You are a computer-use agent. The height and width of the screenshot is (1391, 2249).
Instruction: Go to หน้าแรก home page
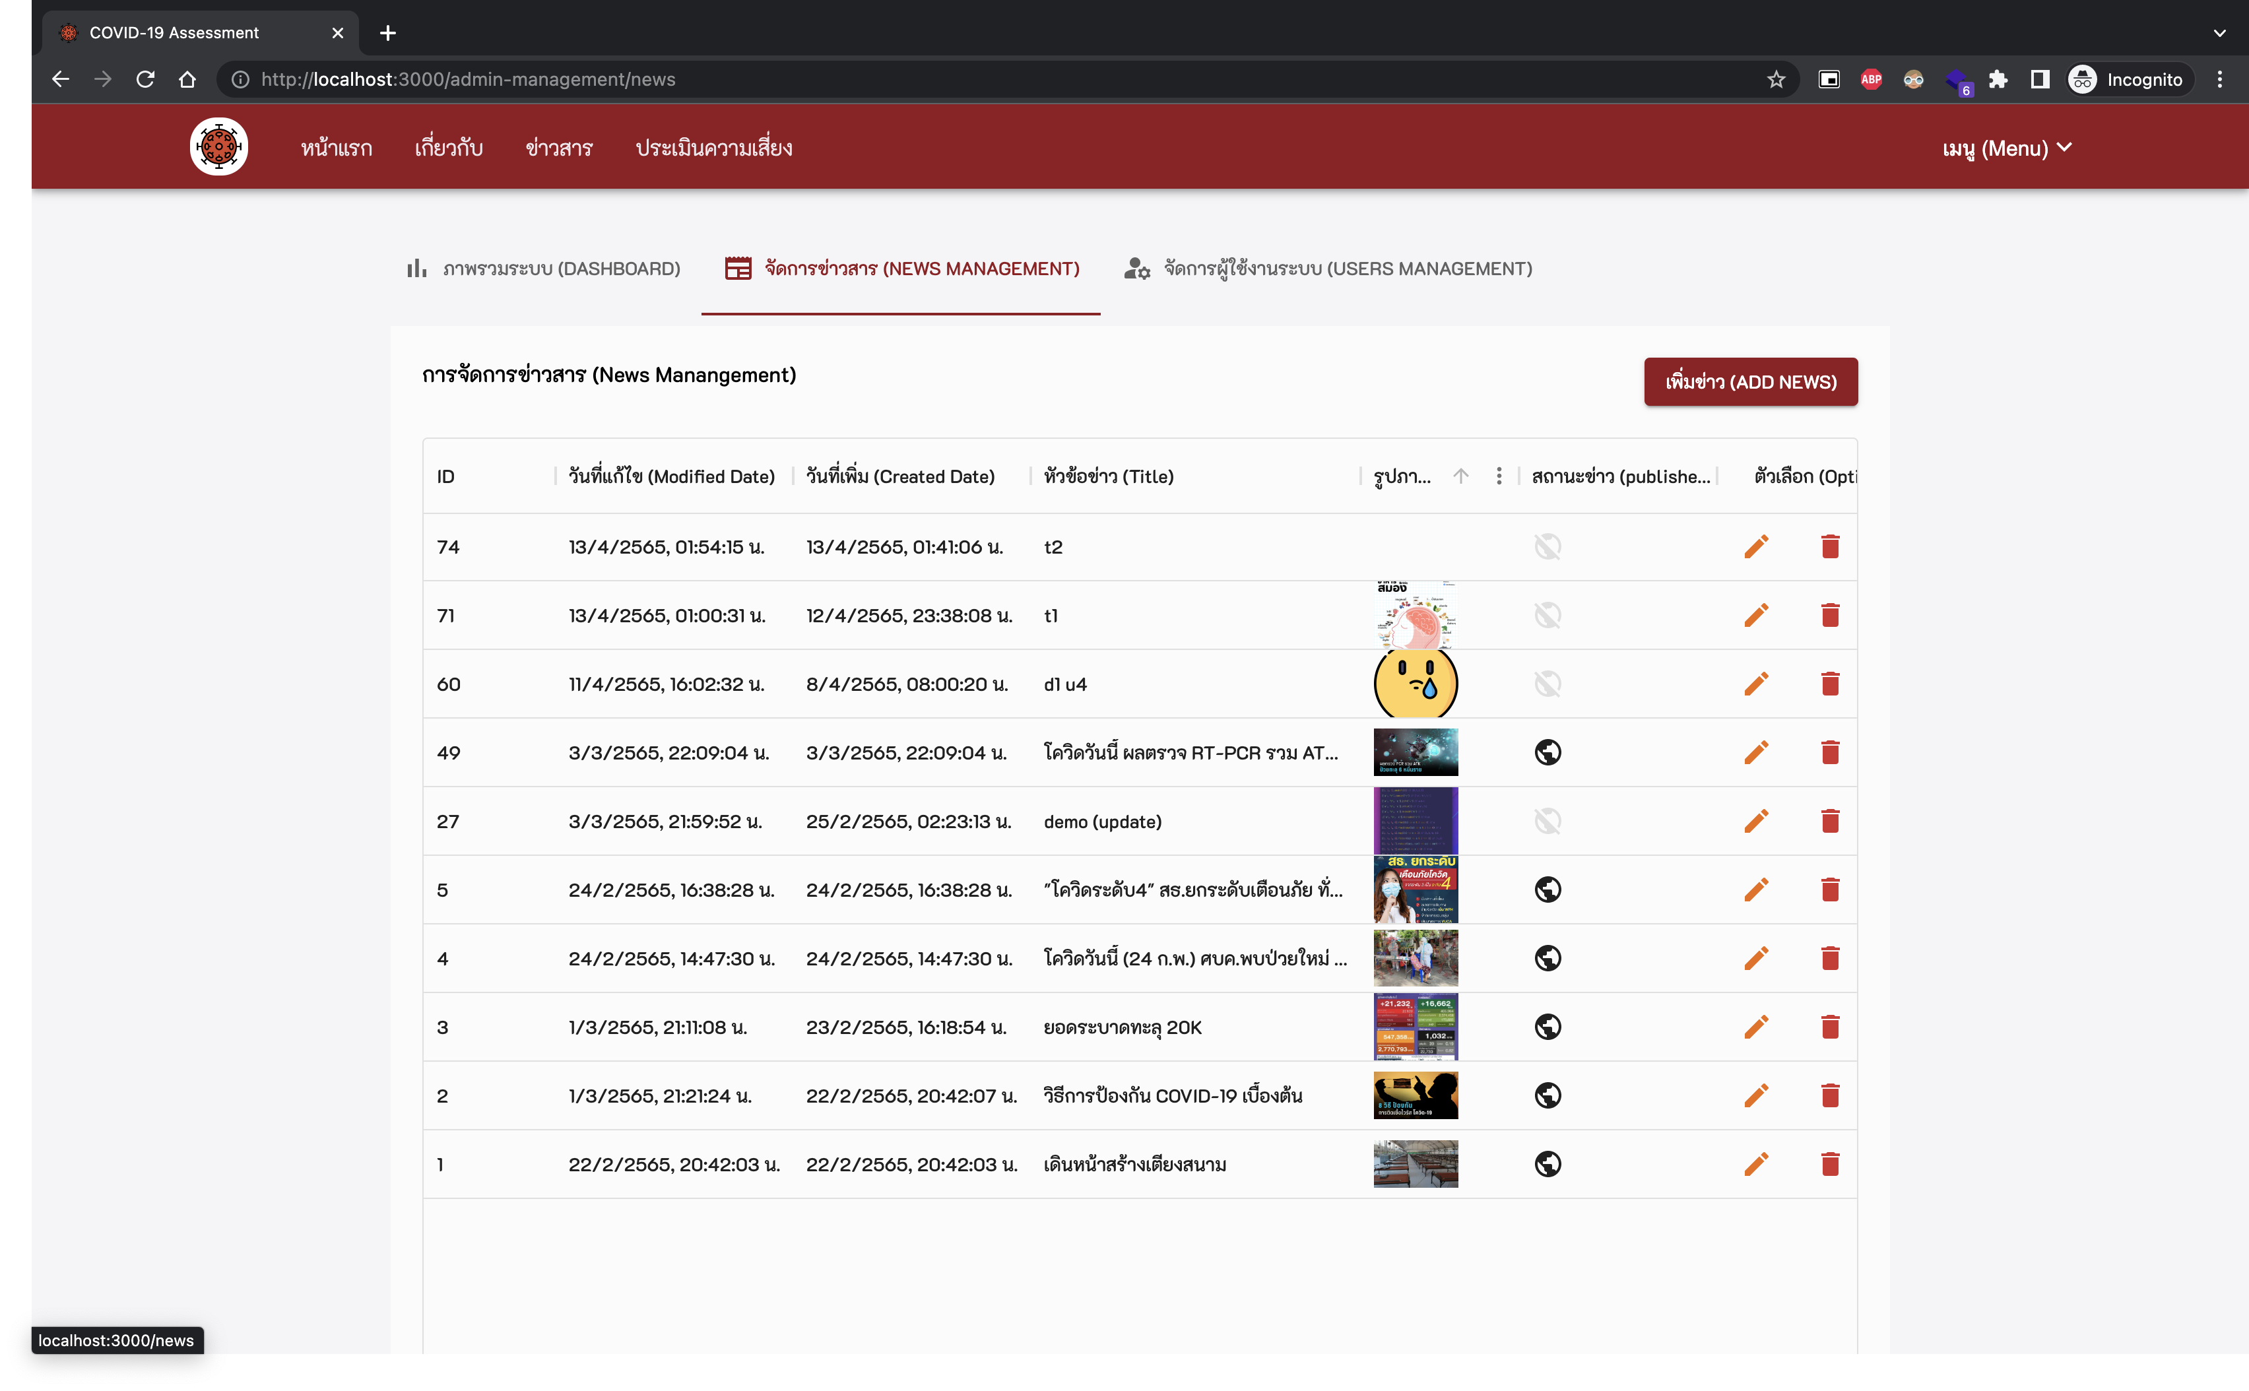(336, 147)
